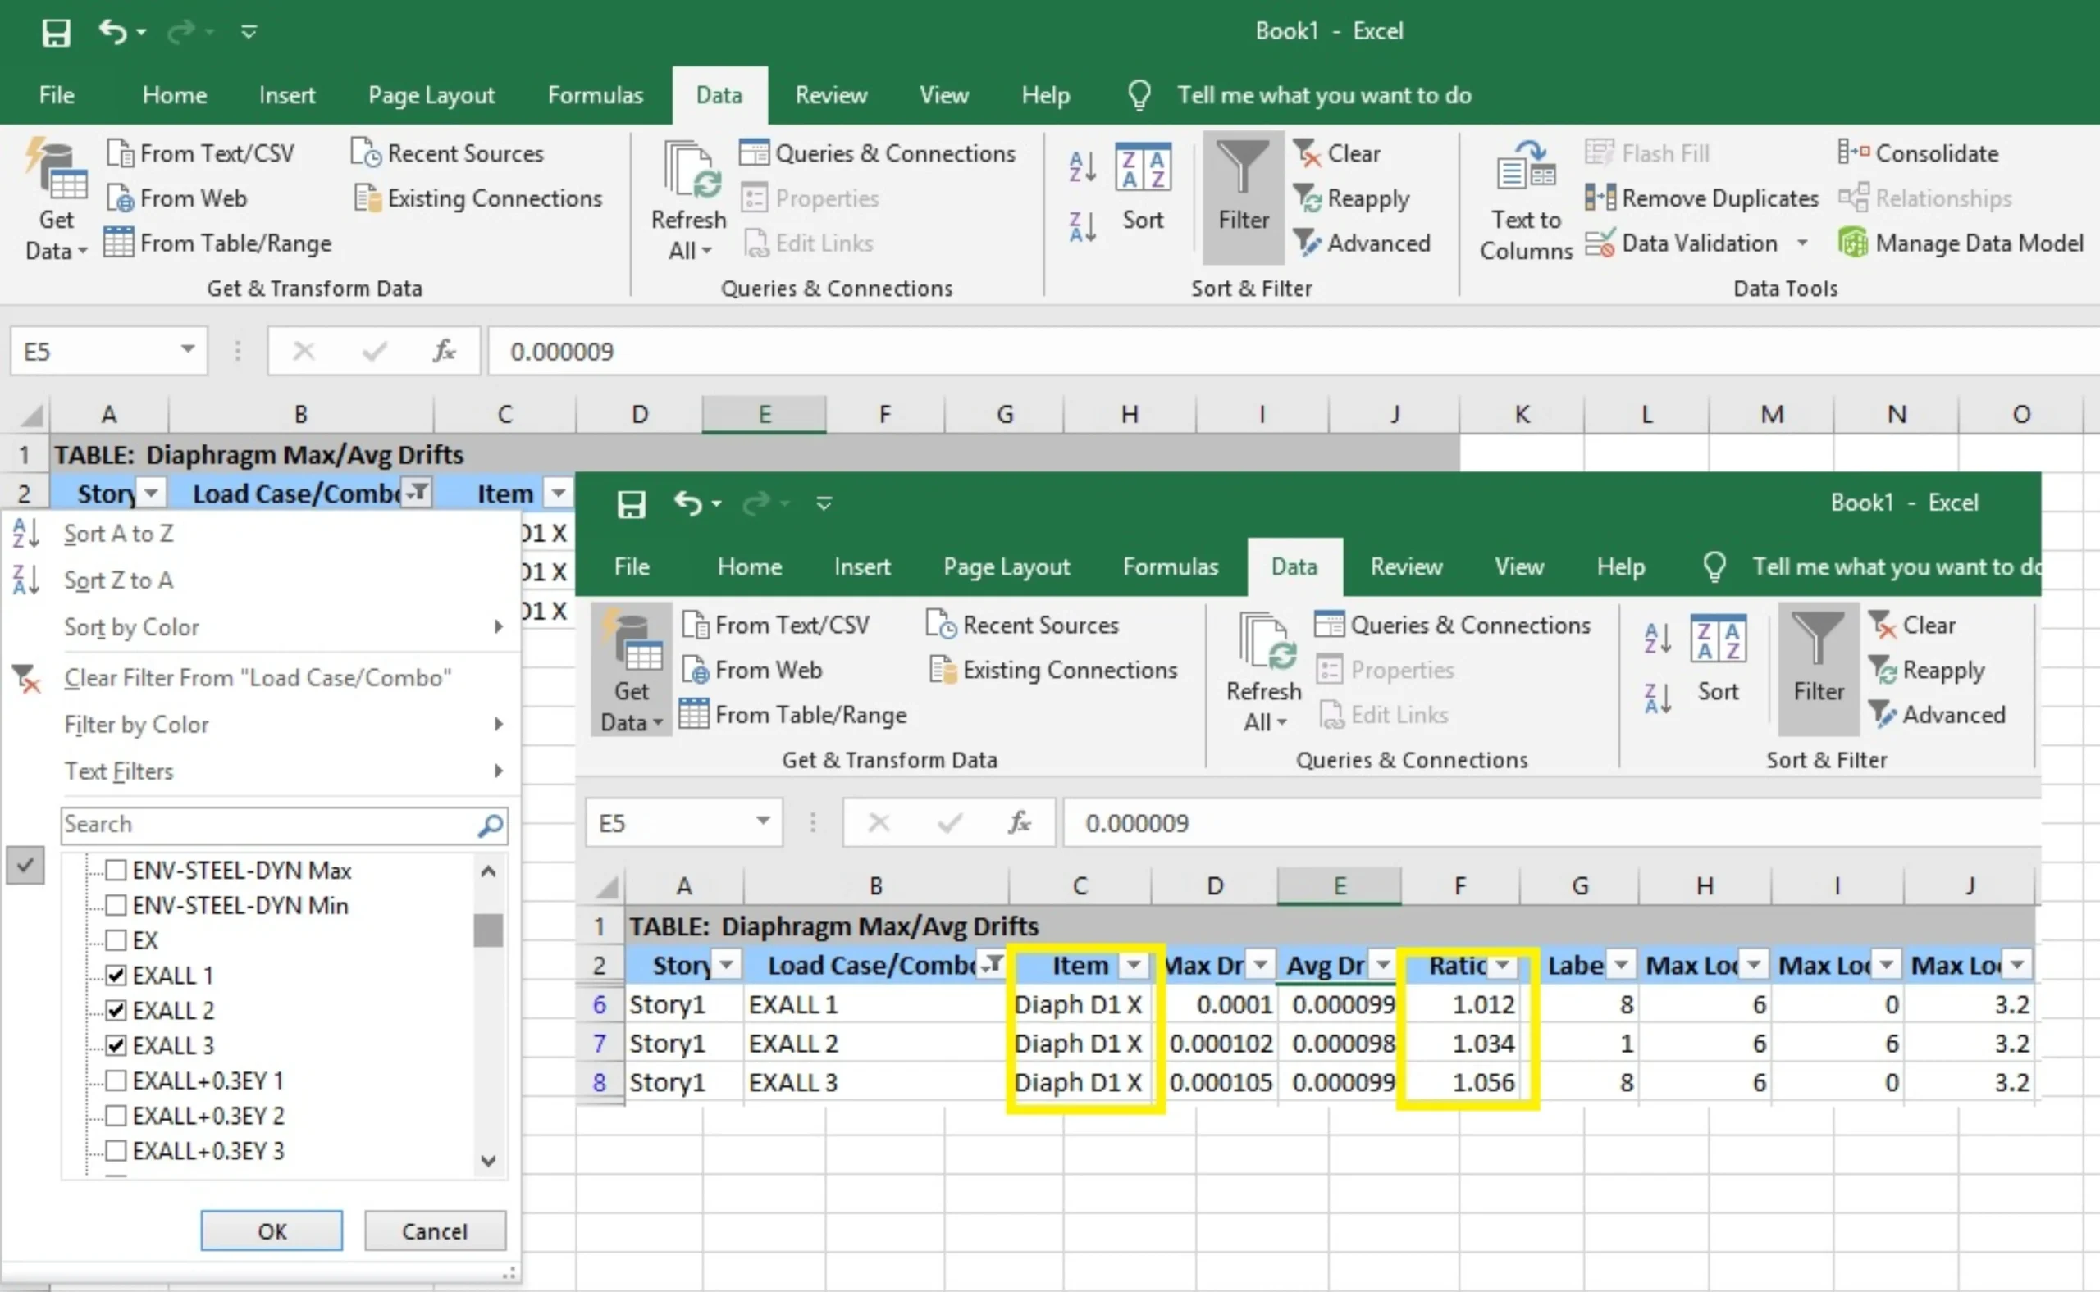Screen dimensions: 2100x1292
Task: Click Sort A to Z icon in main ribbon
Action: [x=1083, y=166]
